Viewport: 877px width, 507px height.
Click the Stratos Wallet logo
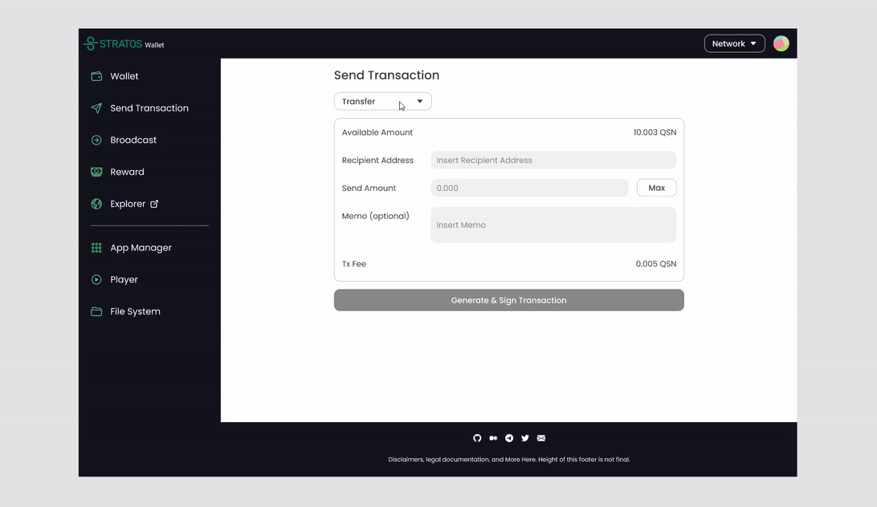[x=124, y=44]
